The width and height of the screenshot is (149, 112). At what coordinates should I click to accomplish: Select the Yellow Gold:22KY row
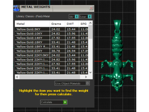pyautogui.click(x=52, y=51)
